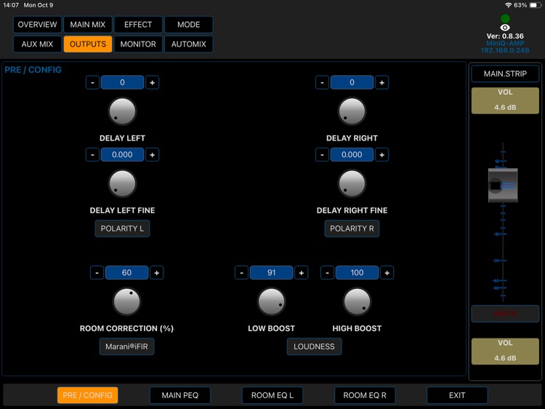Open the OVERVIEW page
The height and width of the screenshot is (409, 545).
pos(37,25)
